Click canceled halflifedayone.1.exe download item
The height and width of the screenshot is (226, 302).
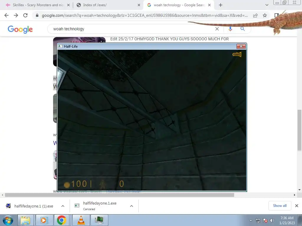pyautogui.click(x=100, y=206)
